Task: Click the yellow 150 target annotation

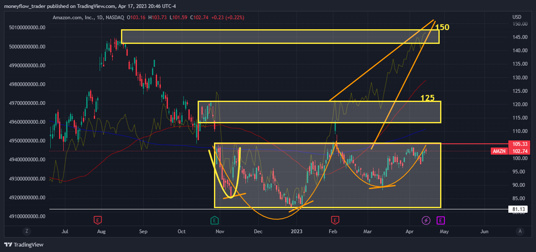Action: pos(442,28)
